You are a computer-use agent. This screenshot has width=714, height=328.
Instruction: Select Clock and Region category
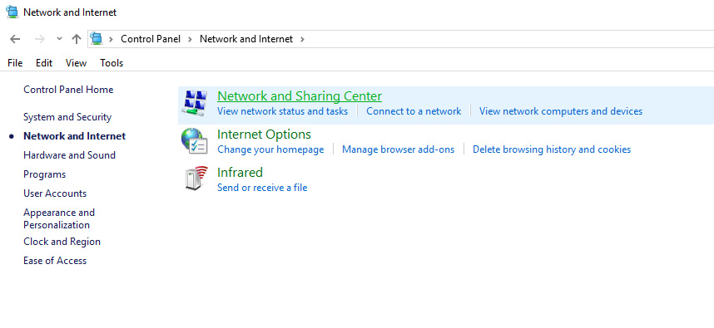[62, 242]
